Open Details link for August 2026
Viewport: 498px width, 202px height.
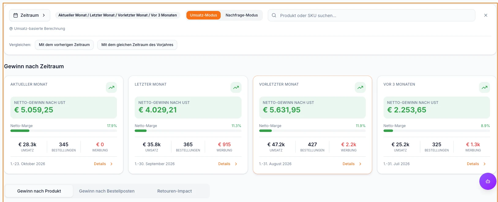[x=349, y=164]
